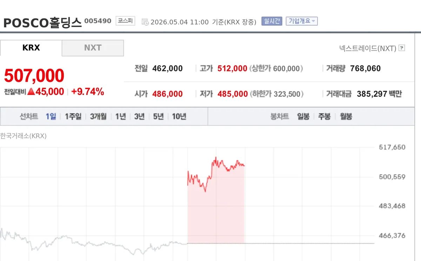Click the 넥스트레이드(NXT) link
Viewport: 421px width, 261px height.
(368, 48)
